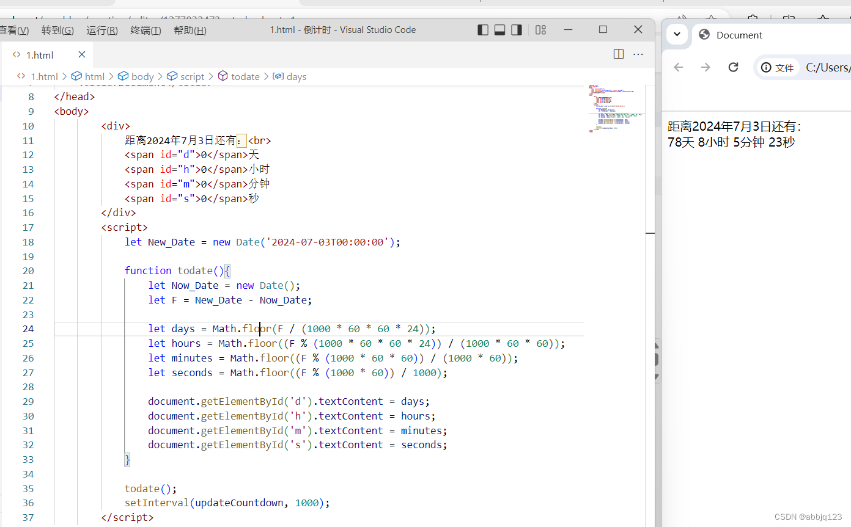The image size is (851, 527).
Task: Click the body breadcrumb item
Action: (136, 76)
